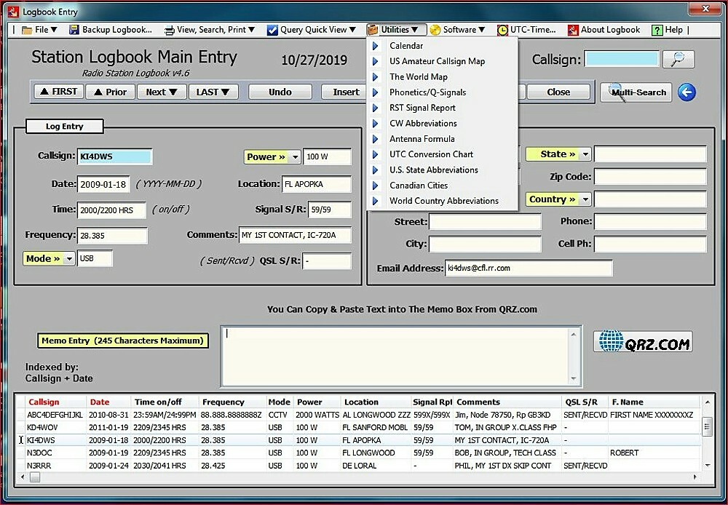Click the About Logbook icon
Viewport: 728px width, 505px height.
(574, 30)
